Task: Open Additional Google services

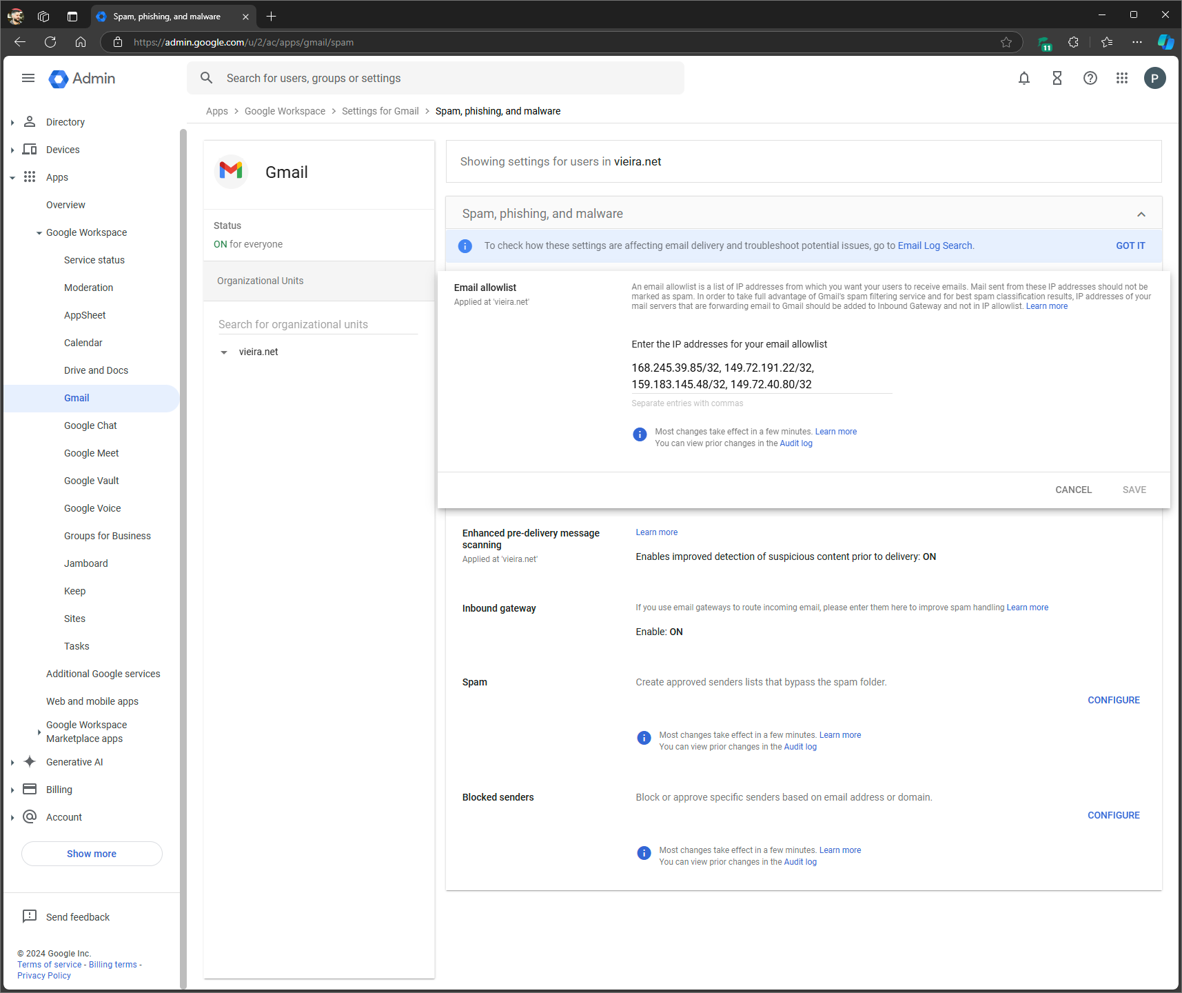Action: pos(103,674)
